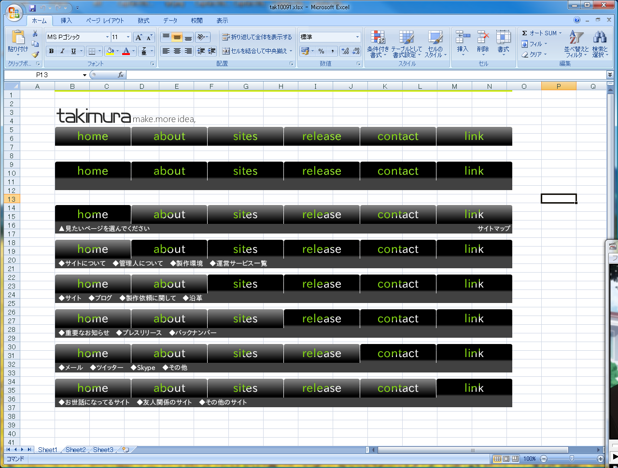
Task: Expand the Name Box dropdown arrow
Action: click(84, 75)
